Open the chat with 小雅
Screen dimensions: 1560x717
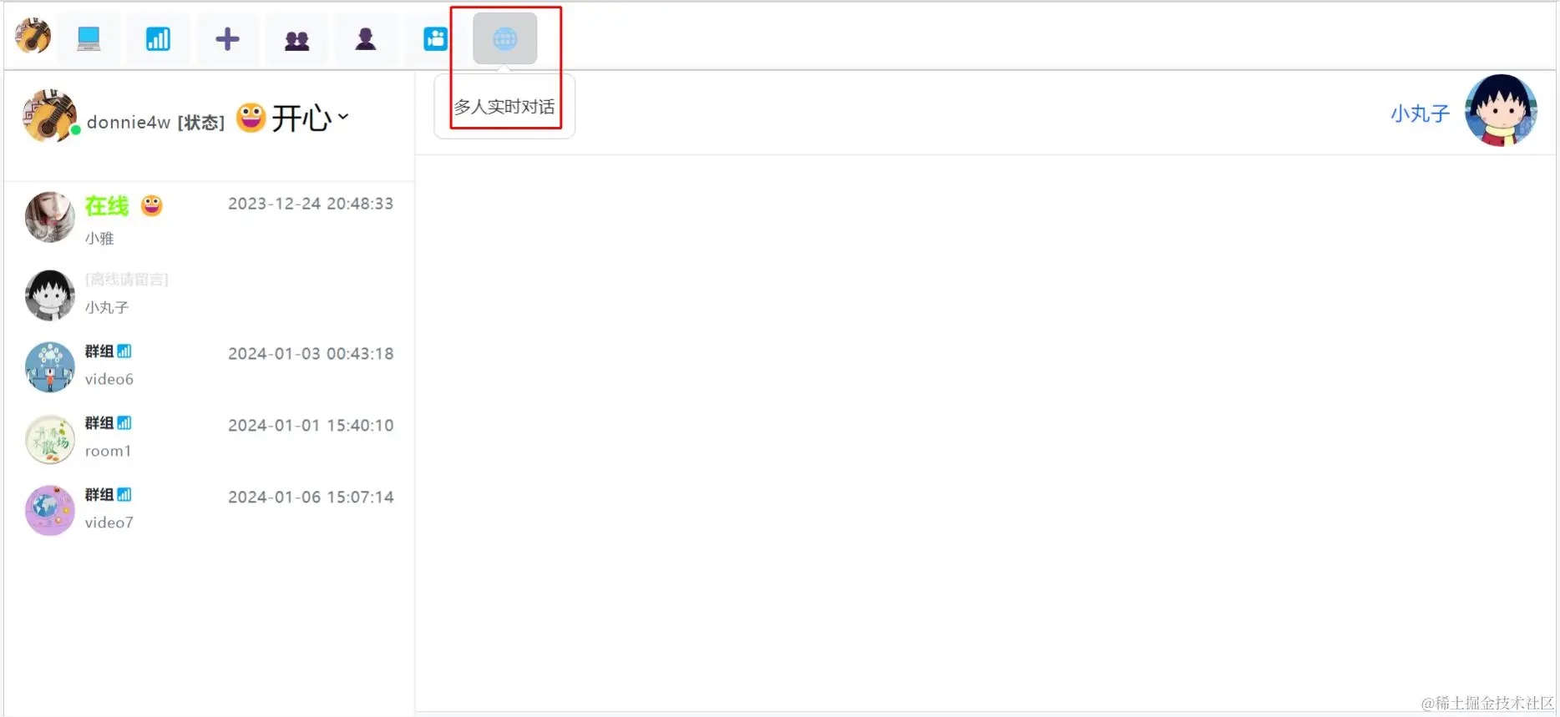click(209, 219)
